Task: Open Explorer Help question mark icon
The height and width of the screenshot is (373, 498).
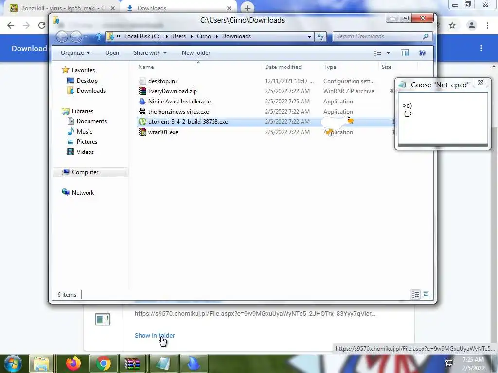Action: (422, 53)
